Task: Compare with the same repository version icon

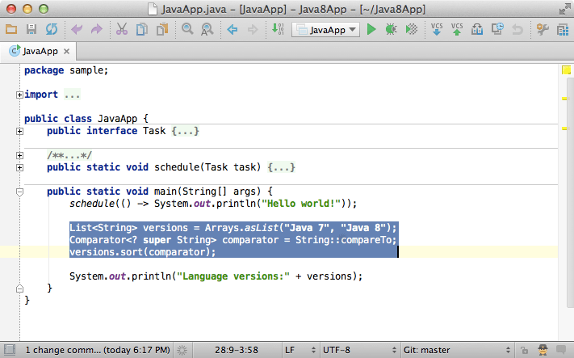Action: (477, 29)
